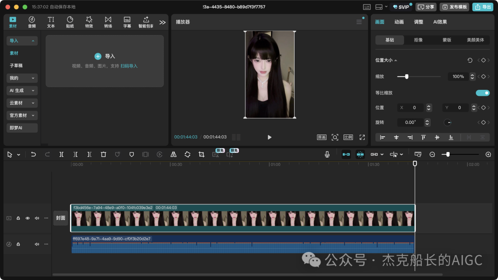Expand the 我的 dropdown in sidebar

click(22, 78)
